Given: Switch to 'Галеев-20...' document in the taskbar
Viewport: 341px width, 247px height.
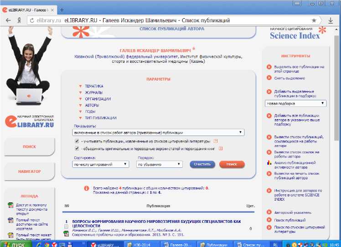Looking at the screenshot, I should [x=179, y=245].
